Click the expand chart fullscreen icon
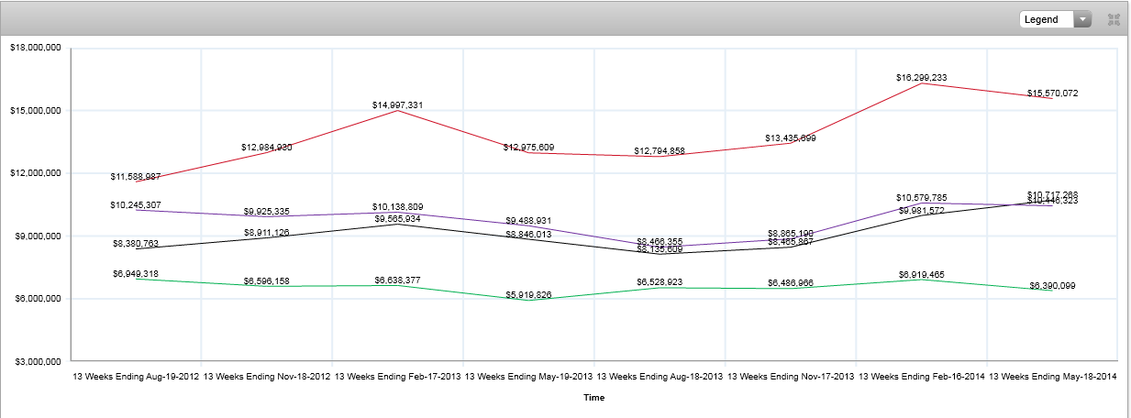The width and height of the screenshot is (1131, 418). (1114, 19)
